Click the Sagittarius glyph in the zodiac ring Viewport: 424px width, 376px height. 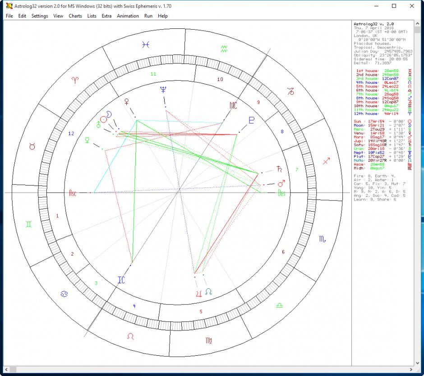pos(327,161)
